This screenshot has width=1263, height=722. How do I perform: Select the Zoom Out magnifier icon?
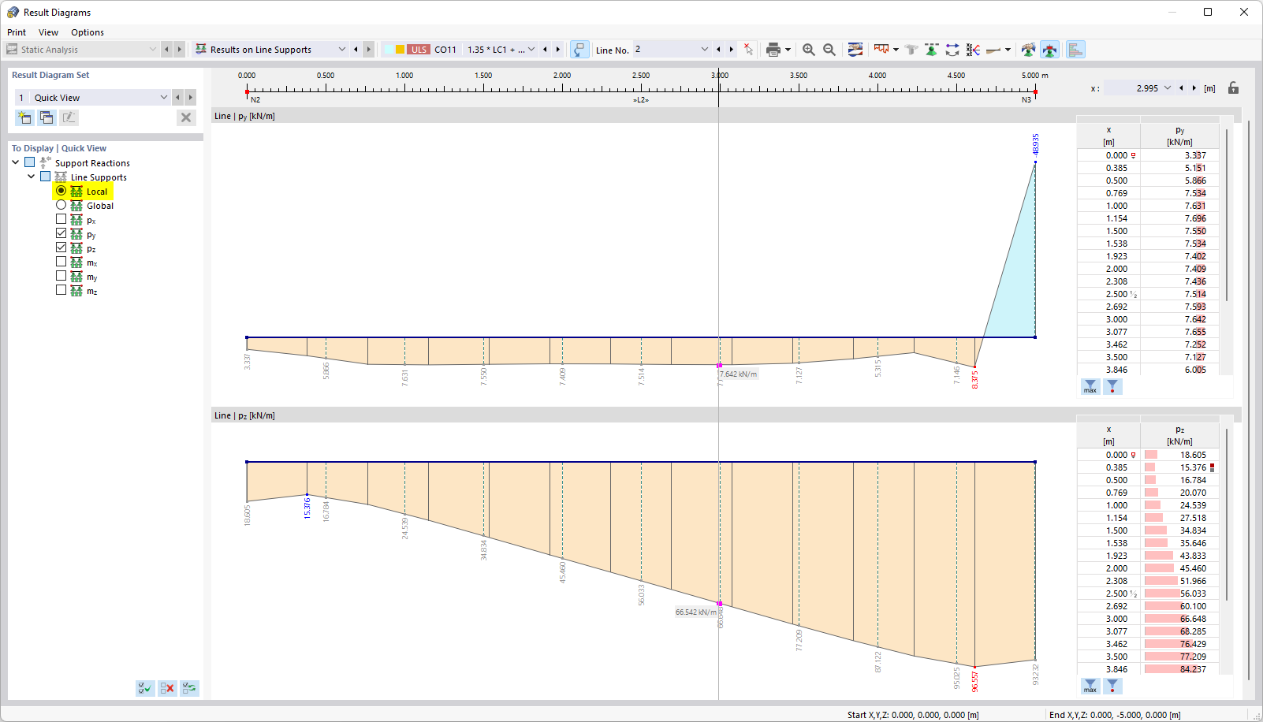pos(829,49)
